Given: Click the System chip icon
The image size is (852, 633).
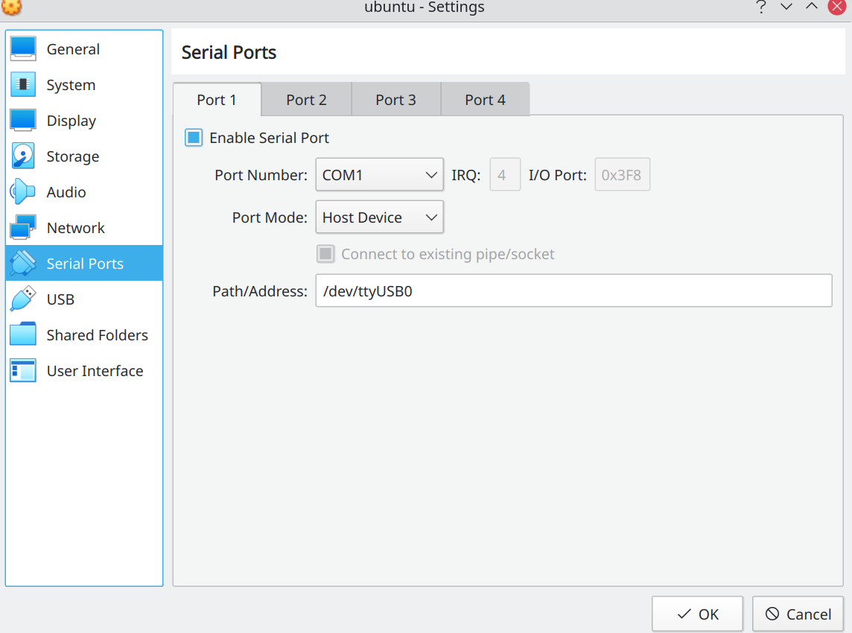Looking at the screenshot, I should tap(23, 85).
